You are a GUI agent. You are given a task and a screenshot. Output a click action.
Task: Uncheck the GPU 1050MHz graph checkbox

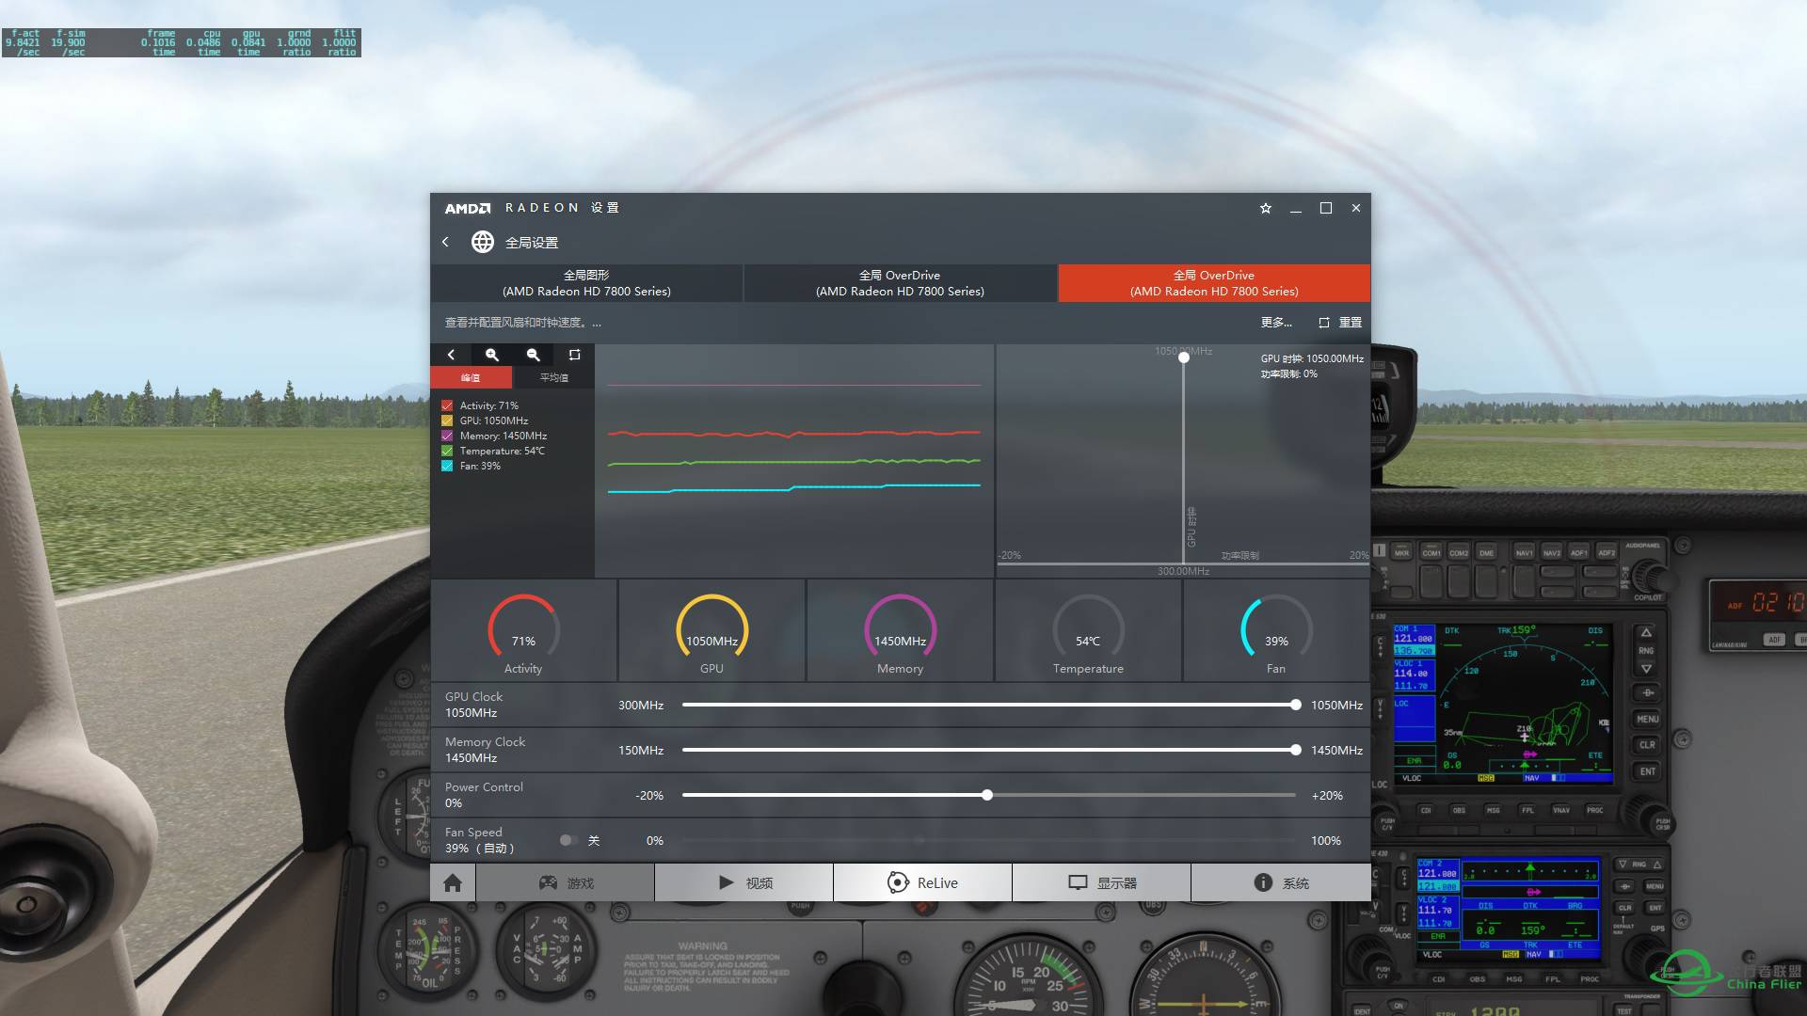(x=447, y=421)
